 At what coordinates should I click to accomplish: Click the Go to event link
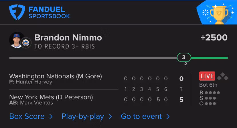[x=141, y=116]
